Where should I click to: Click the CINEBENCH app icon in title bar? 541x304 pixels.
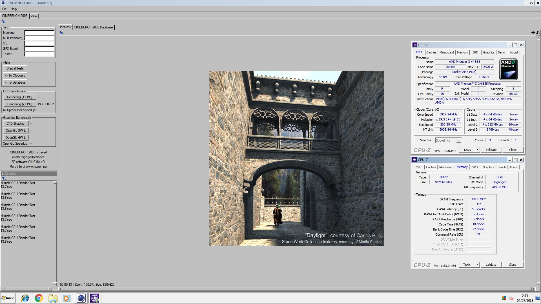[3, 3]
